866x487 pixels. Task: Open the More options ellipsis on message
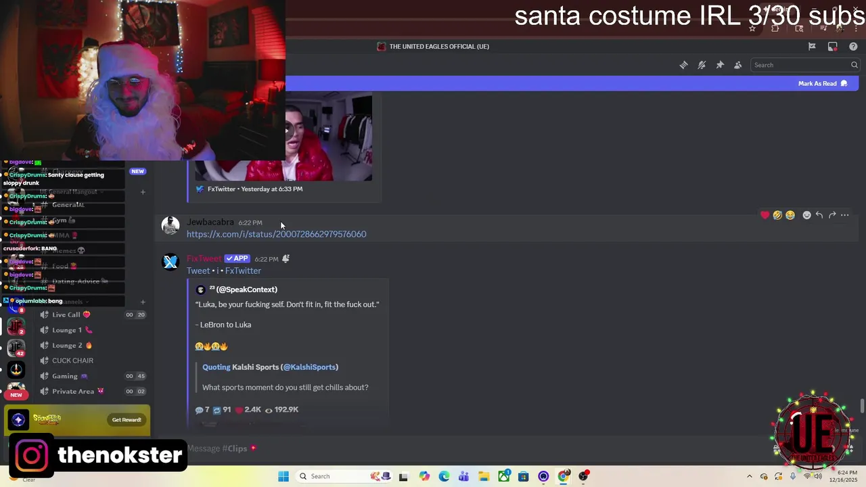(x=845, y=215)
